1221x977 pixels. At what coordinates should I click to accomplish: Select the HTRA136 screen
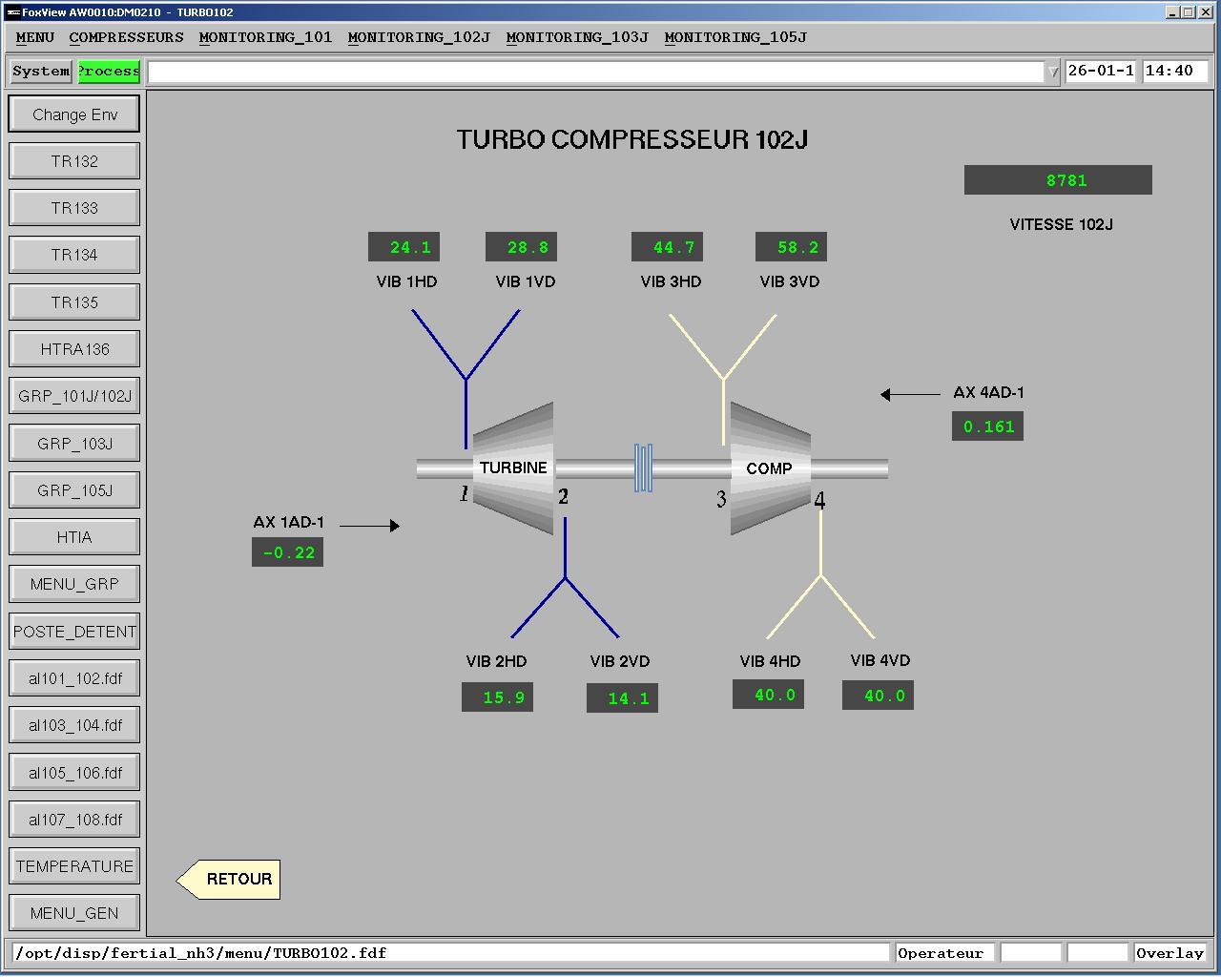[x=73, y=348]
